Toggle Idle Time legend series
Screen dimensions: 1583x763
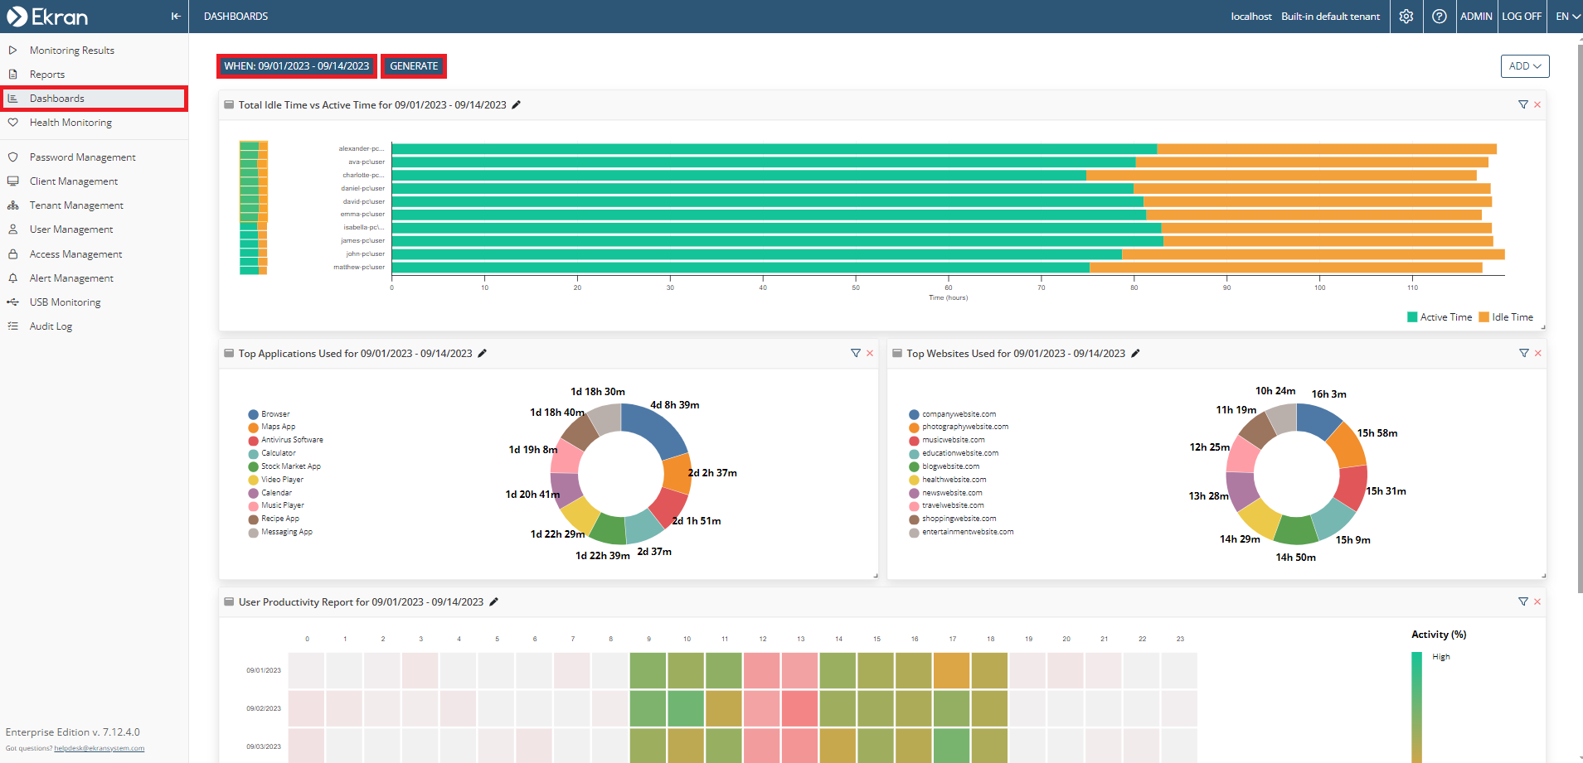[x=1506, y=317]
